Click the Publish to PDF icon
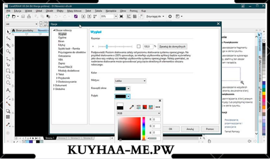The height and width of the screenshot is (159, 270). (x=95, y=16)
